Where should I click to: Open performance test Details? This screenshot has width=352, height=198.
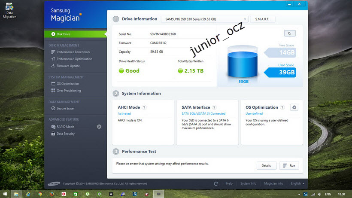tap(266, 165)
